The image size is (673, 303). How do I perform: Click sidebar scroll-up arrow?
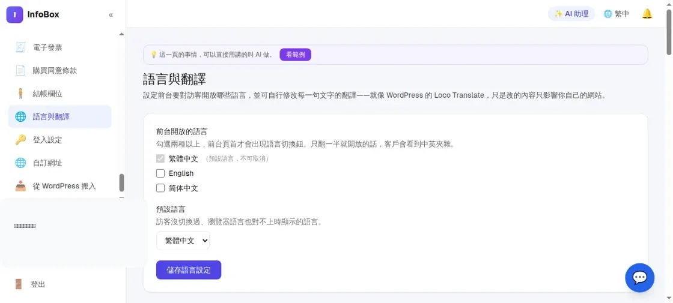click(121, 34)
